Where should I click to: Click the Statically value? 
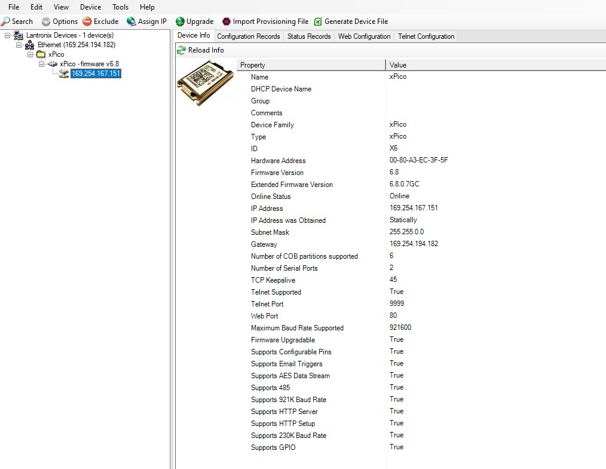pos(403,220)
